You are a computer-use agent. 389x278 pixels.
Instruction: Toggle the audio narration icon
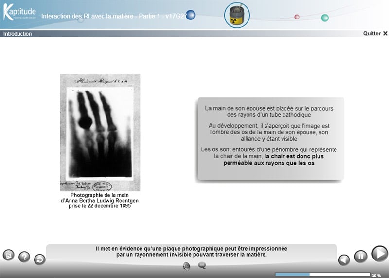[186, 265]
